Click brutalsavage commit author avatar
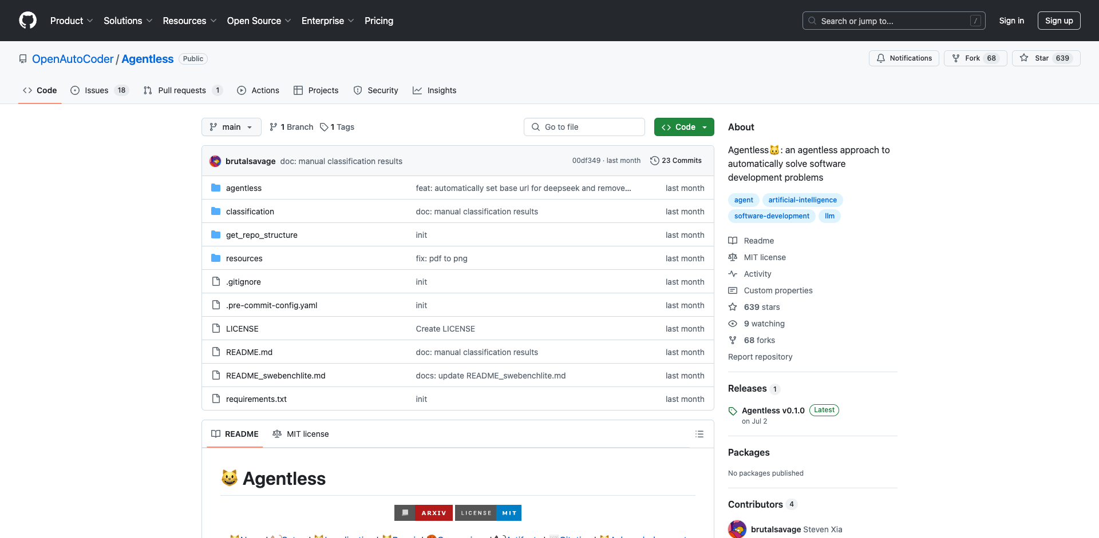Viewport: 1099px width, 538px height. pyautogui.click(x=215, y=161)
